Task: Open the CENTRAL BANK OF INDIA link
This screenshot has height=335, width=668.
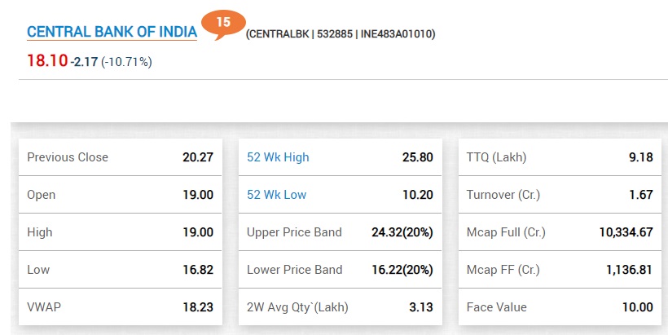Action: [x=112, y=32]
